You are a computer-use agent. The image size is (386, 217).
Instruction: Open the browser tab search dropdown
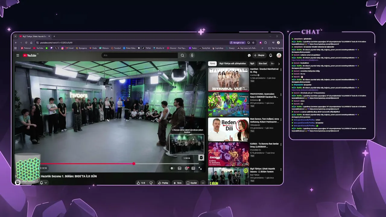pos(15,36)
